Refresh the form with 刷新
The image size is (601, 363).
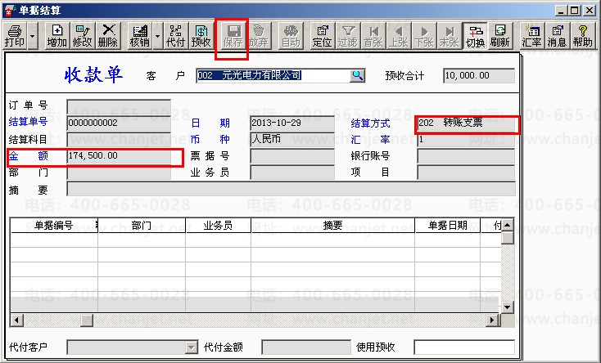click(x=500, y=36)
